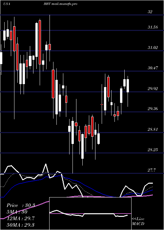Click the 32 price axis label
The image size is (164, 230).
click(x=150, y=12)
